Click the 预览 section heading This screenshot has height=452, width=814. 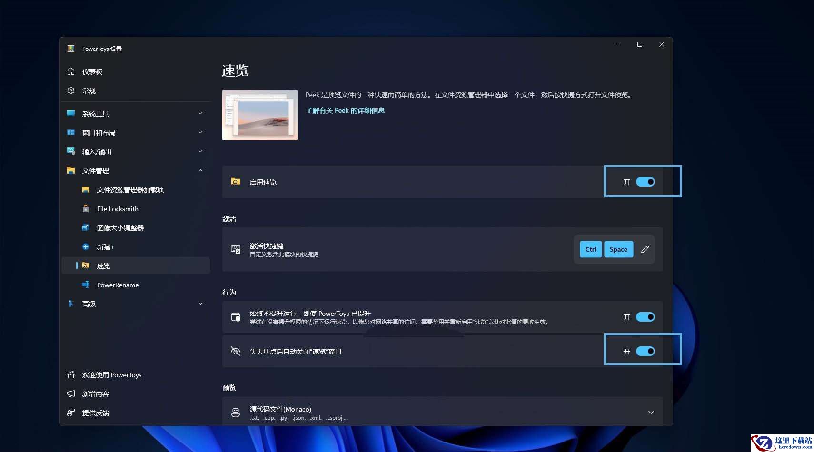pos(229,388)
